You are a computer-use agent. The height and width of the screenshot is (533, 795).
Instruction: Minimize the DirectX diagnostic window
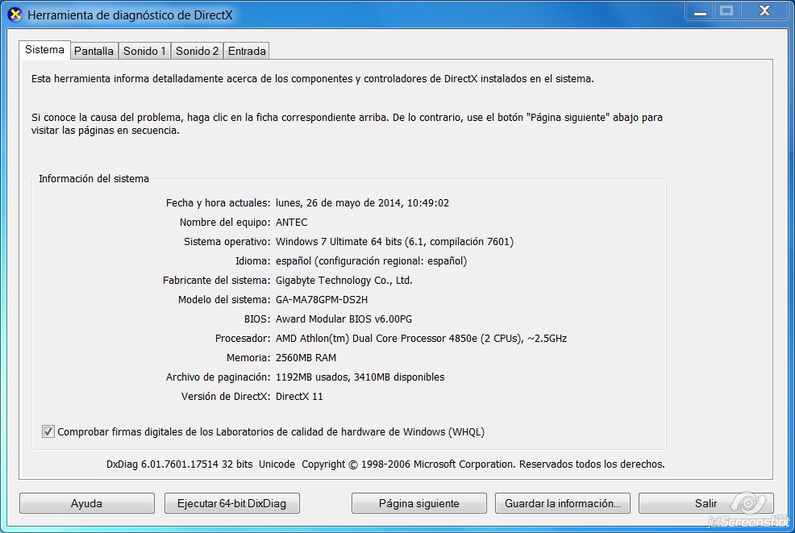pyautogui.click(x=700, y=10)
